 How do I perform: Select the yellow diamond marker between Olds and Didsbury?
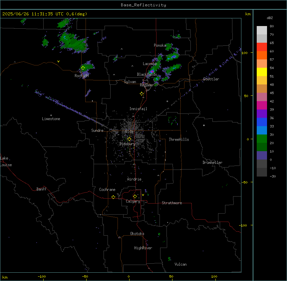pos(129,139)
